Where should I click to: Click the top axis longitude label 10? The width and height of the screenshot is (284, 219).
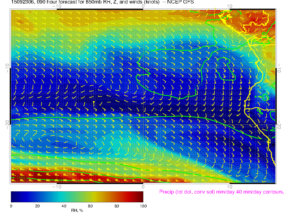pos(229,6)
